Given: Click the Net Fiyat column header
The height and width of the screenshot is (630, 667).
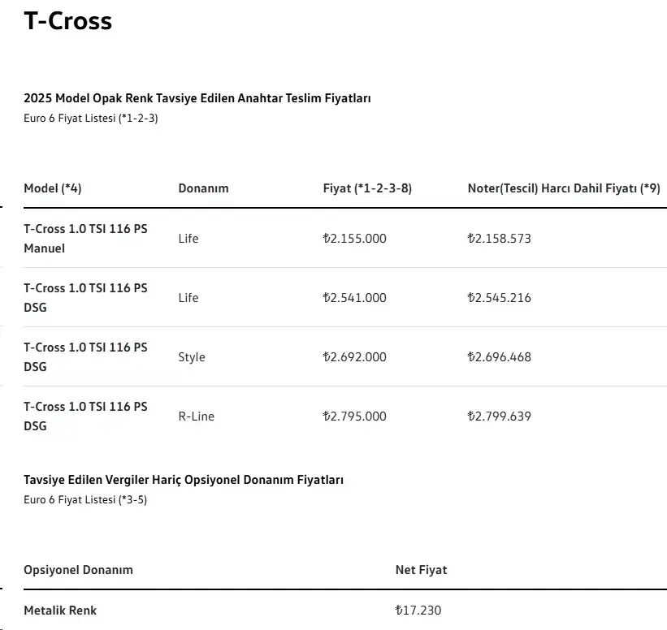Looking at the screenshot, I should coord(421,570).
